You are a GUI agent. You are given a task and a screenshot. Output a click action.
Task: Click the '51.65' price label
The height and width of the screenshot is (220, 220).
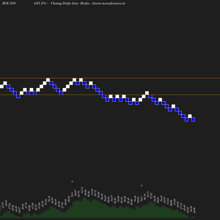click(x=168, y=202)
